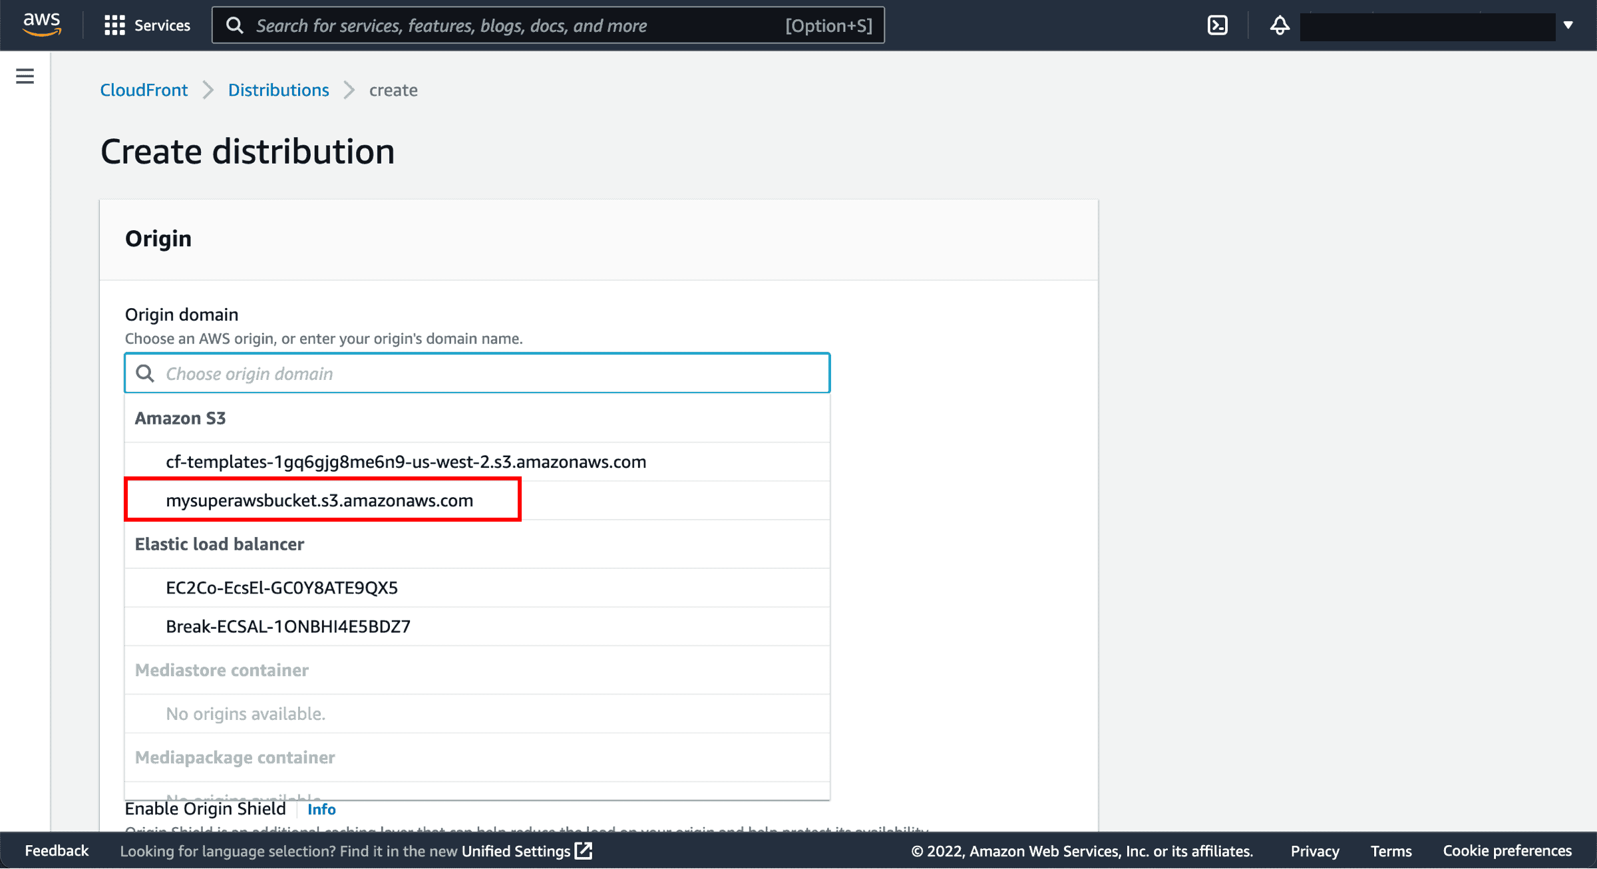Screen dimensions: 1597x869
Task: Select mysuperawsbucket.s3.amazonaws.com origin
Action: click(x=477, y=500)
